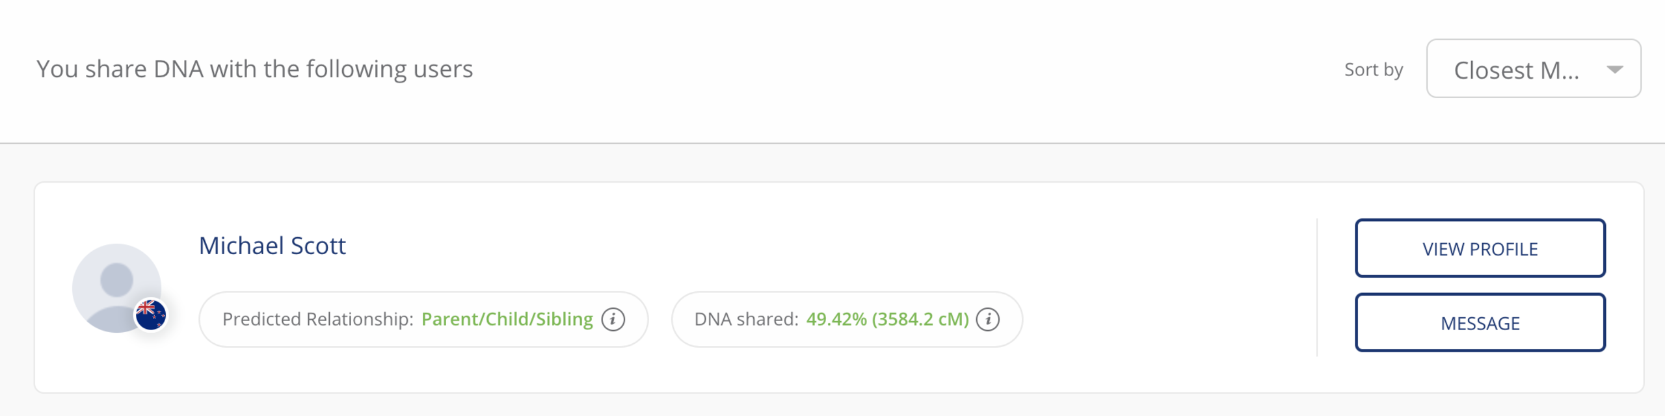Click the "DNA shared:" label
The width and height of the screenshot is (1665, 416).
coord(745,319)
